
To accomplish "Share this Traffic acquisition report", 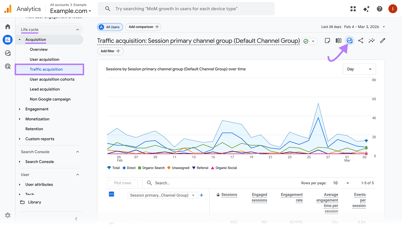I will pos(361,40).
